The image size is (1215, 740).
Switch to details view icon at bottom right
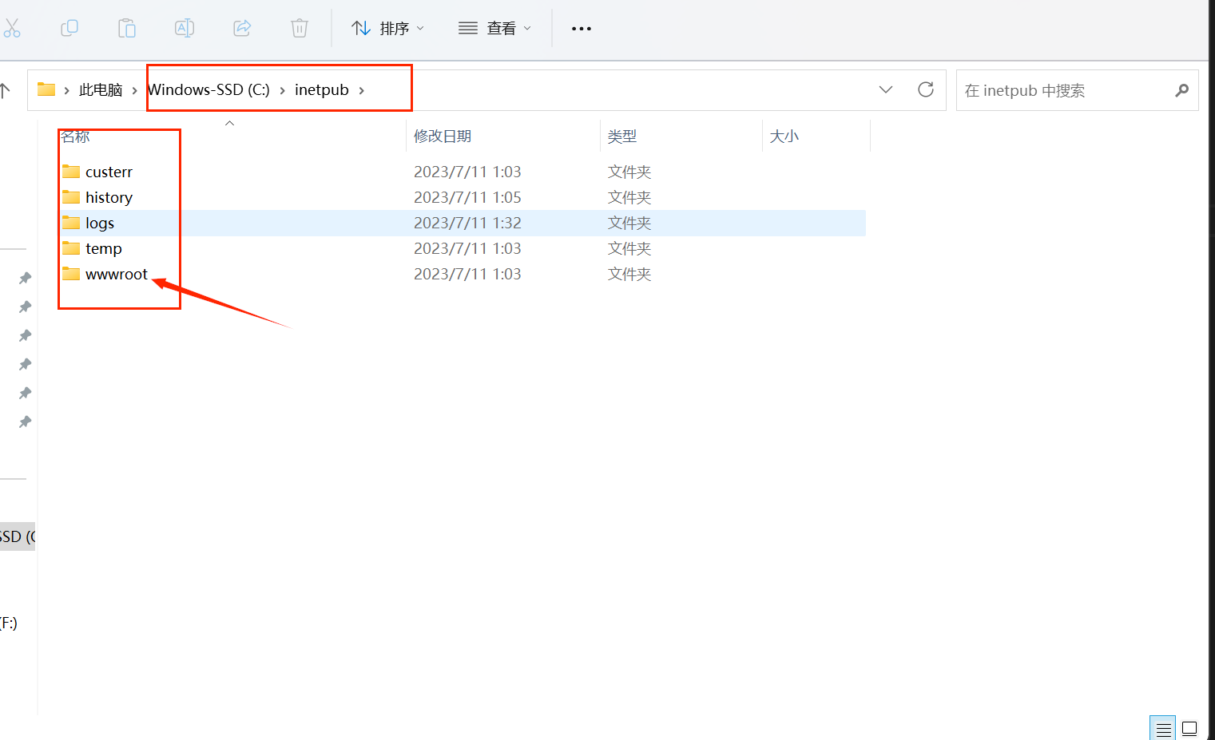point(1163,728)
